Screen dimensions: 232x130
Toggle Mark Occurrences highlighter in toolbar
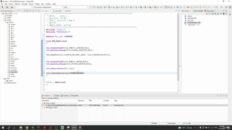tap(166, 7)
